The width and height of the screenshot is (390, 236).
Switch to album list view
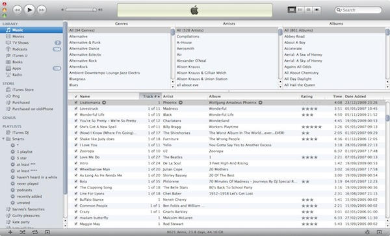300,10
